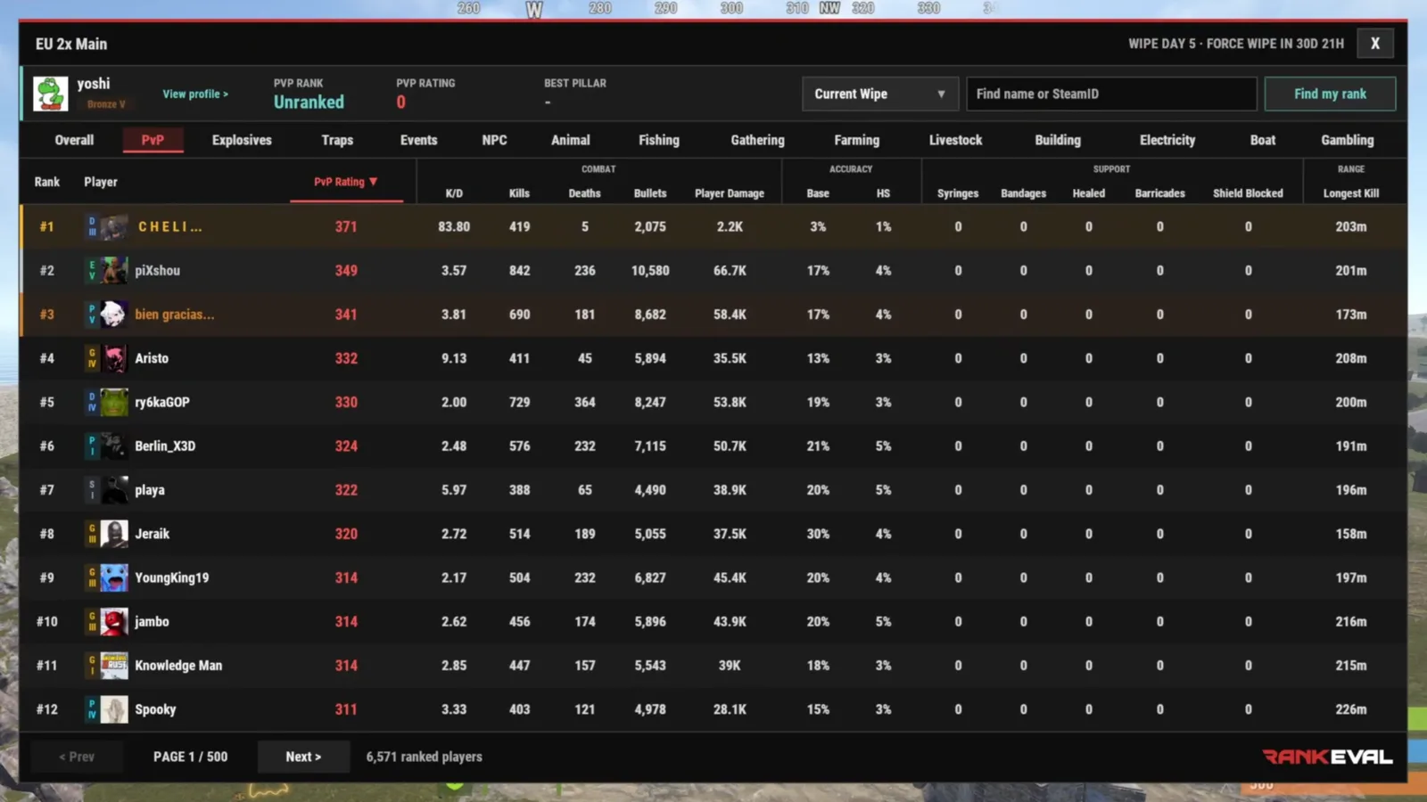Open the Traps tab
This screenshot has width=1427, height=802.
pos(337,140)
